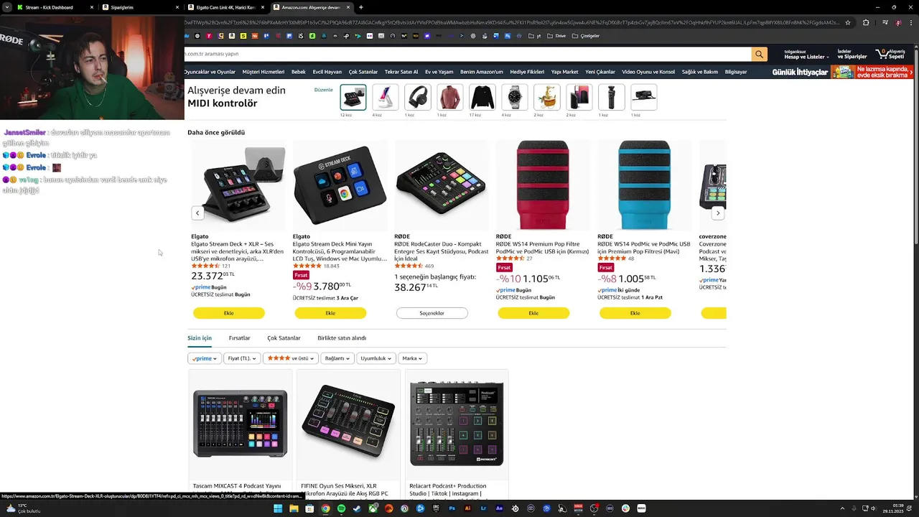Image resolution: width=919 pixels, height=517 pixels.
Task: Open Spotify from the Windows taskbar
Action: click(x=341, y=508)
